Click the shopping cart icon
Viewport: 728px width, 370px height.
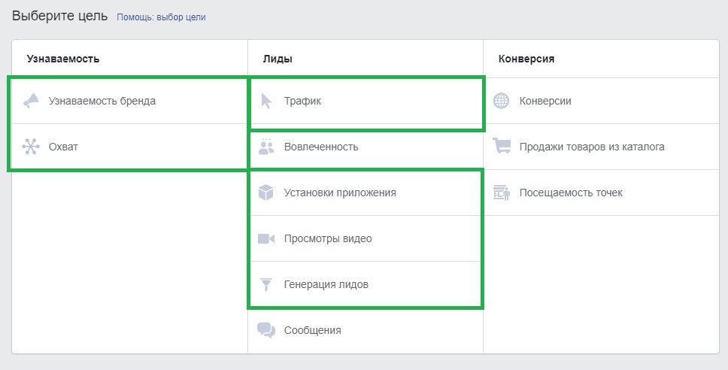tap(501, 147)
